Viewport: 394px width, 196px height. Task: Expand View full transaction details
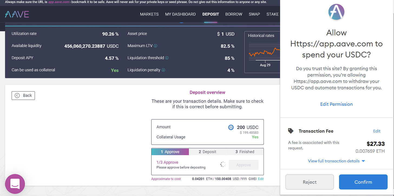(336, 161)
